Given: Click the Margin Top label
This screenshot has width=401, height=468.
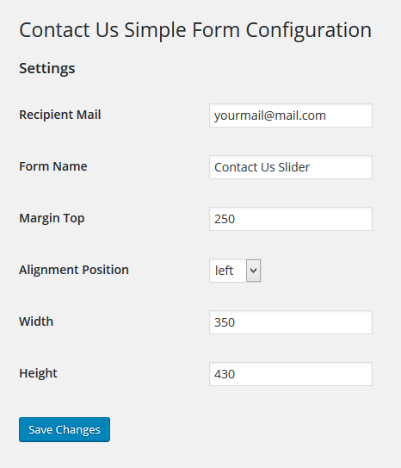Looking at the screenshot, I should tap(52, 218).
